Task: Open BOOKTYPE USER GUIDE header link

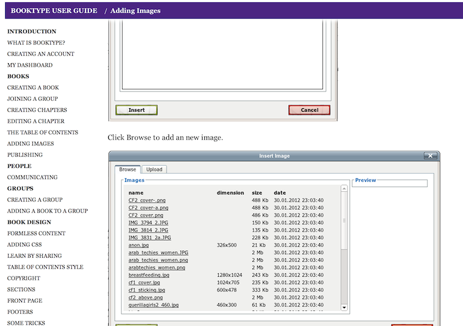Action: click(x=54, y=10)
